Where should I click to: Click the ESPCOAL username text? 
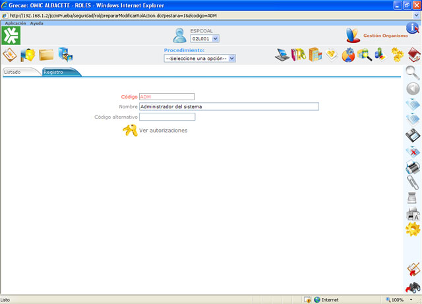pyautogui.click(x=201, y=31)
